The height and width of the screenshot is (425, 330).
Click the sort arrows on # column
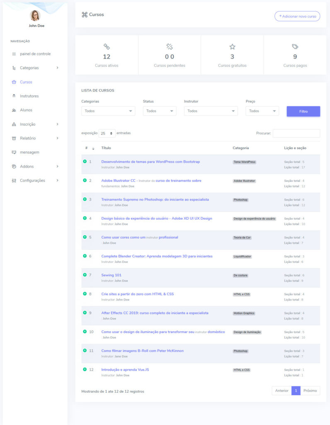(x=93, y=149)
